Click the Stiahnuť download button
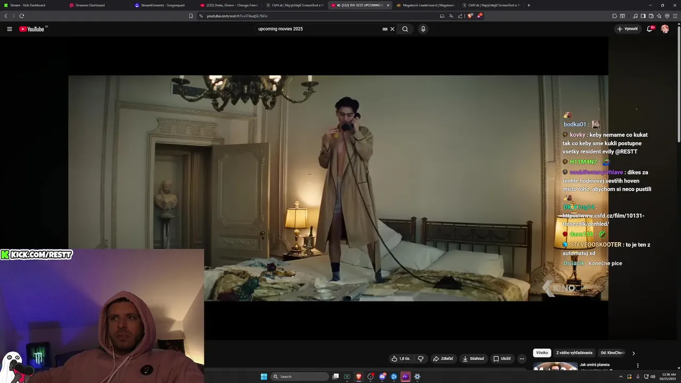 pos(473,359)
